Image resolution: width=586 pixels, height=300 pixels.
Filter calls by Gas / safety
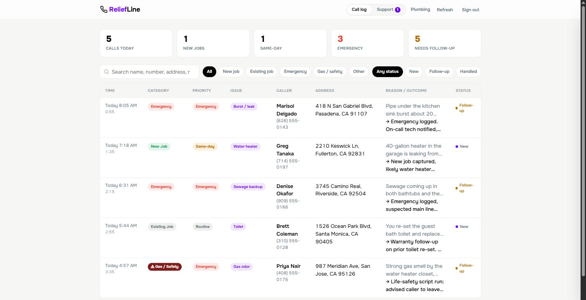point(330,72)
